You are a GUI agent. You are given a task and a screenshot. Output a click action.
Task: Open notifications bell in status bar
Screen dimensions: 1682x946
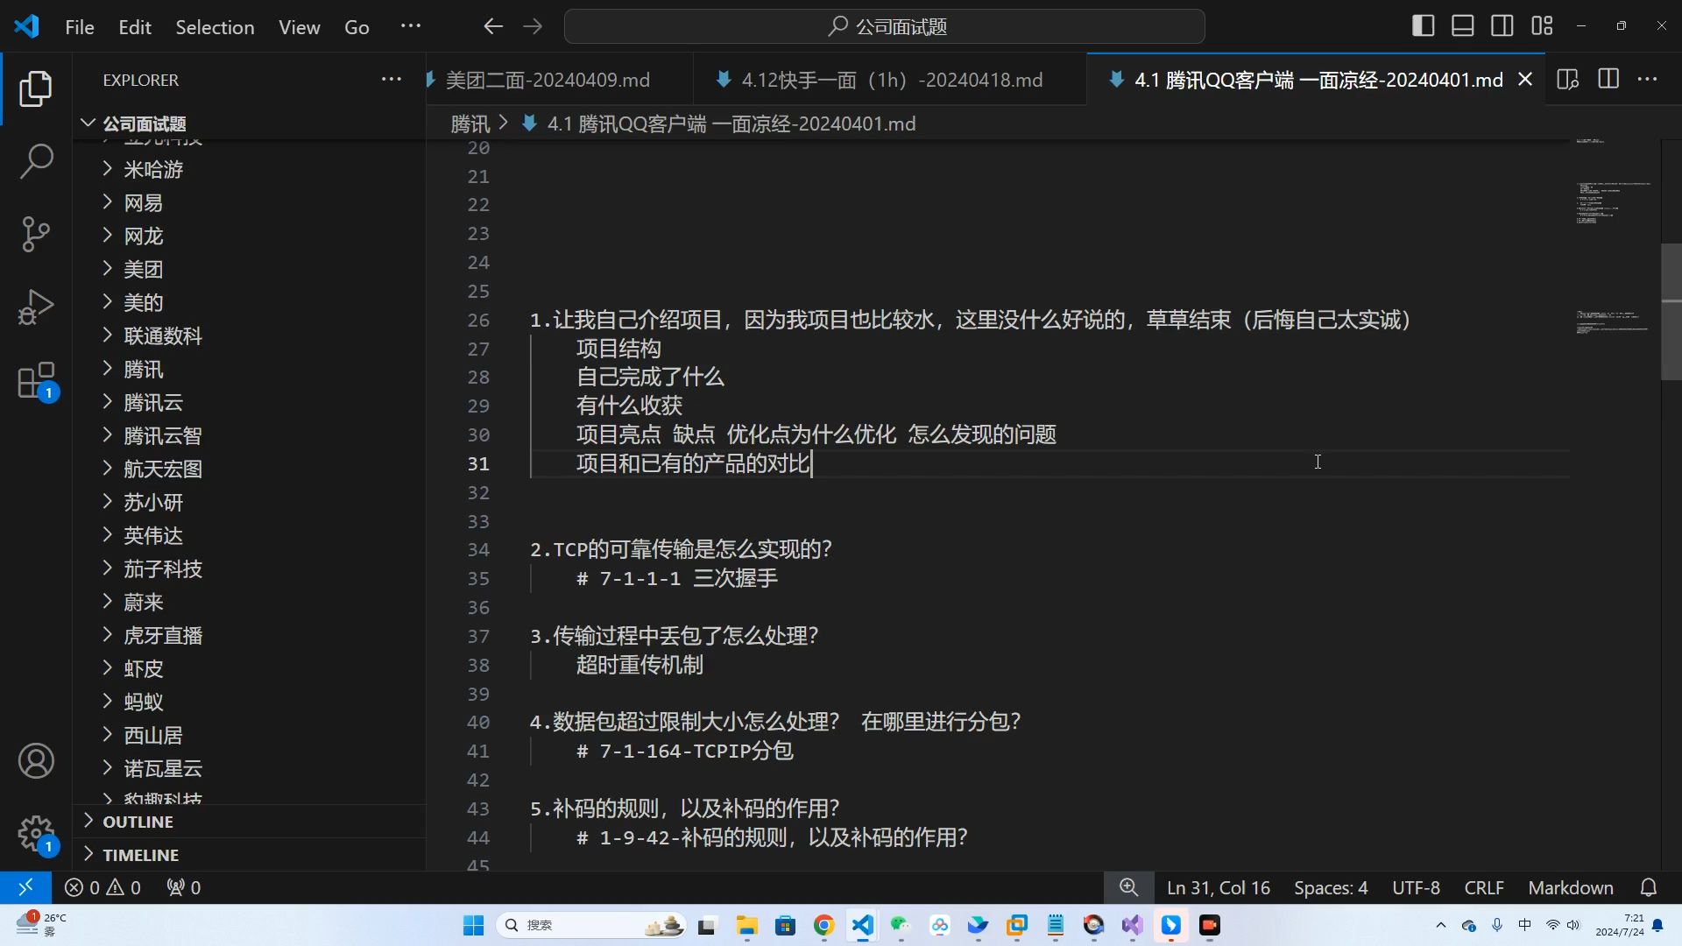click(1649, 887)
